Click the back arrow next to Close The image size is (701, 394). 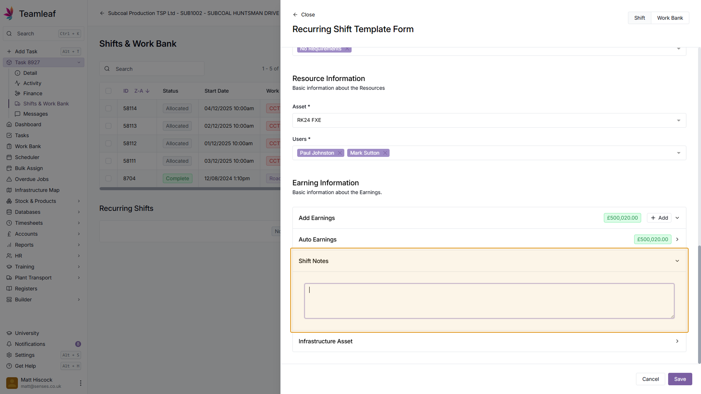point(295,15)
